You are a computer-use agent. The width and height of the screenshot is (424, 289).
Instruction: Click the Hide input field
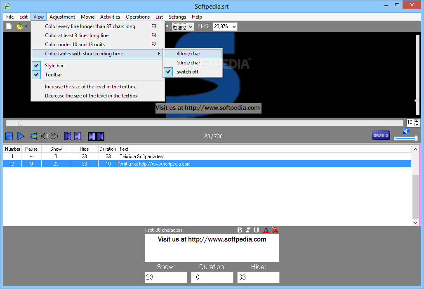tap(258, 277)
